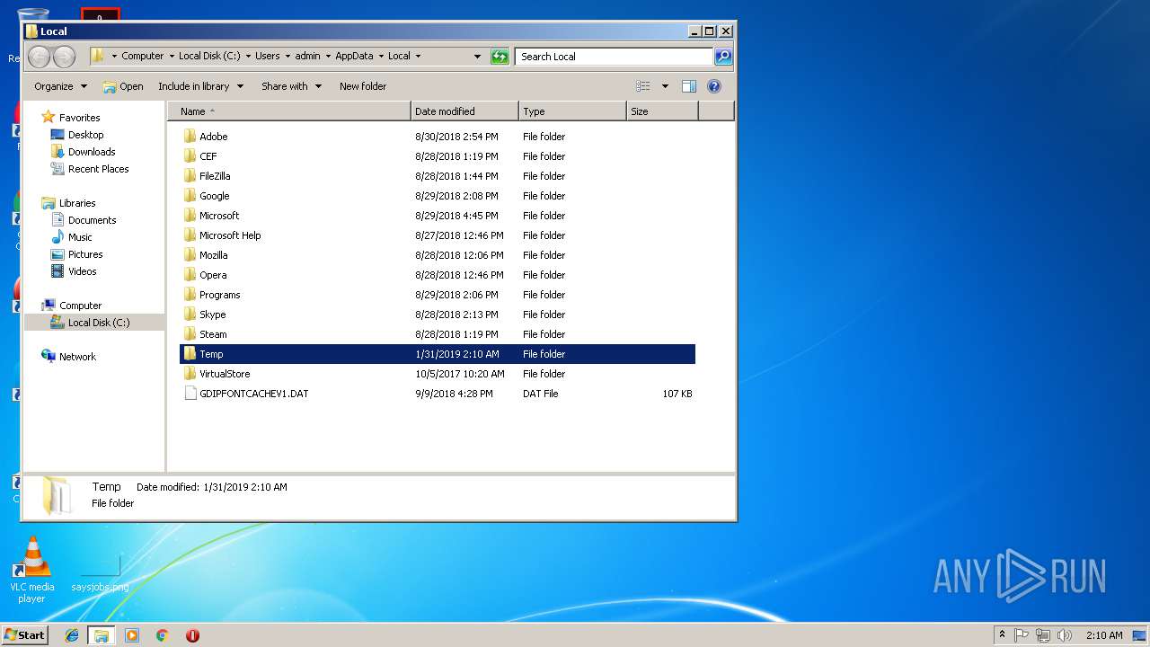Select the FileZilla folder icon
This screenshot has width=1150, height=647.
(x=190, y=176)
